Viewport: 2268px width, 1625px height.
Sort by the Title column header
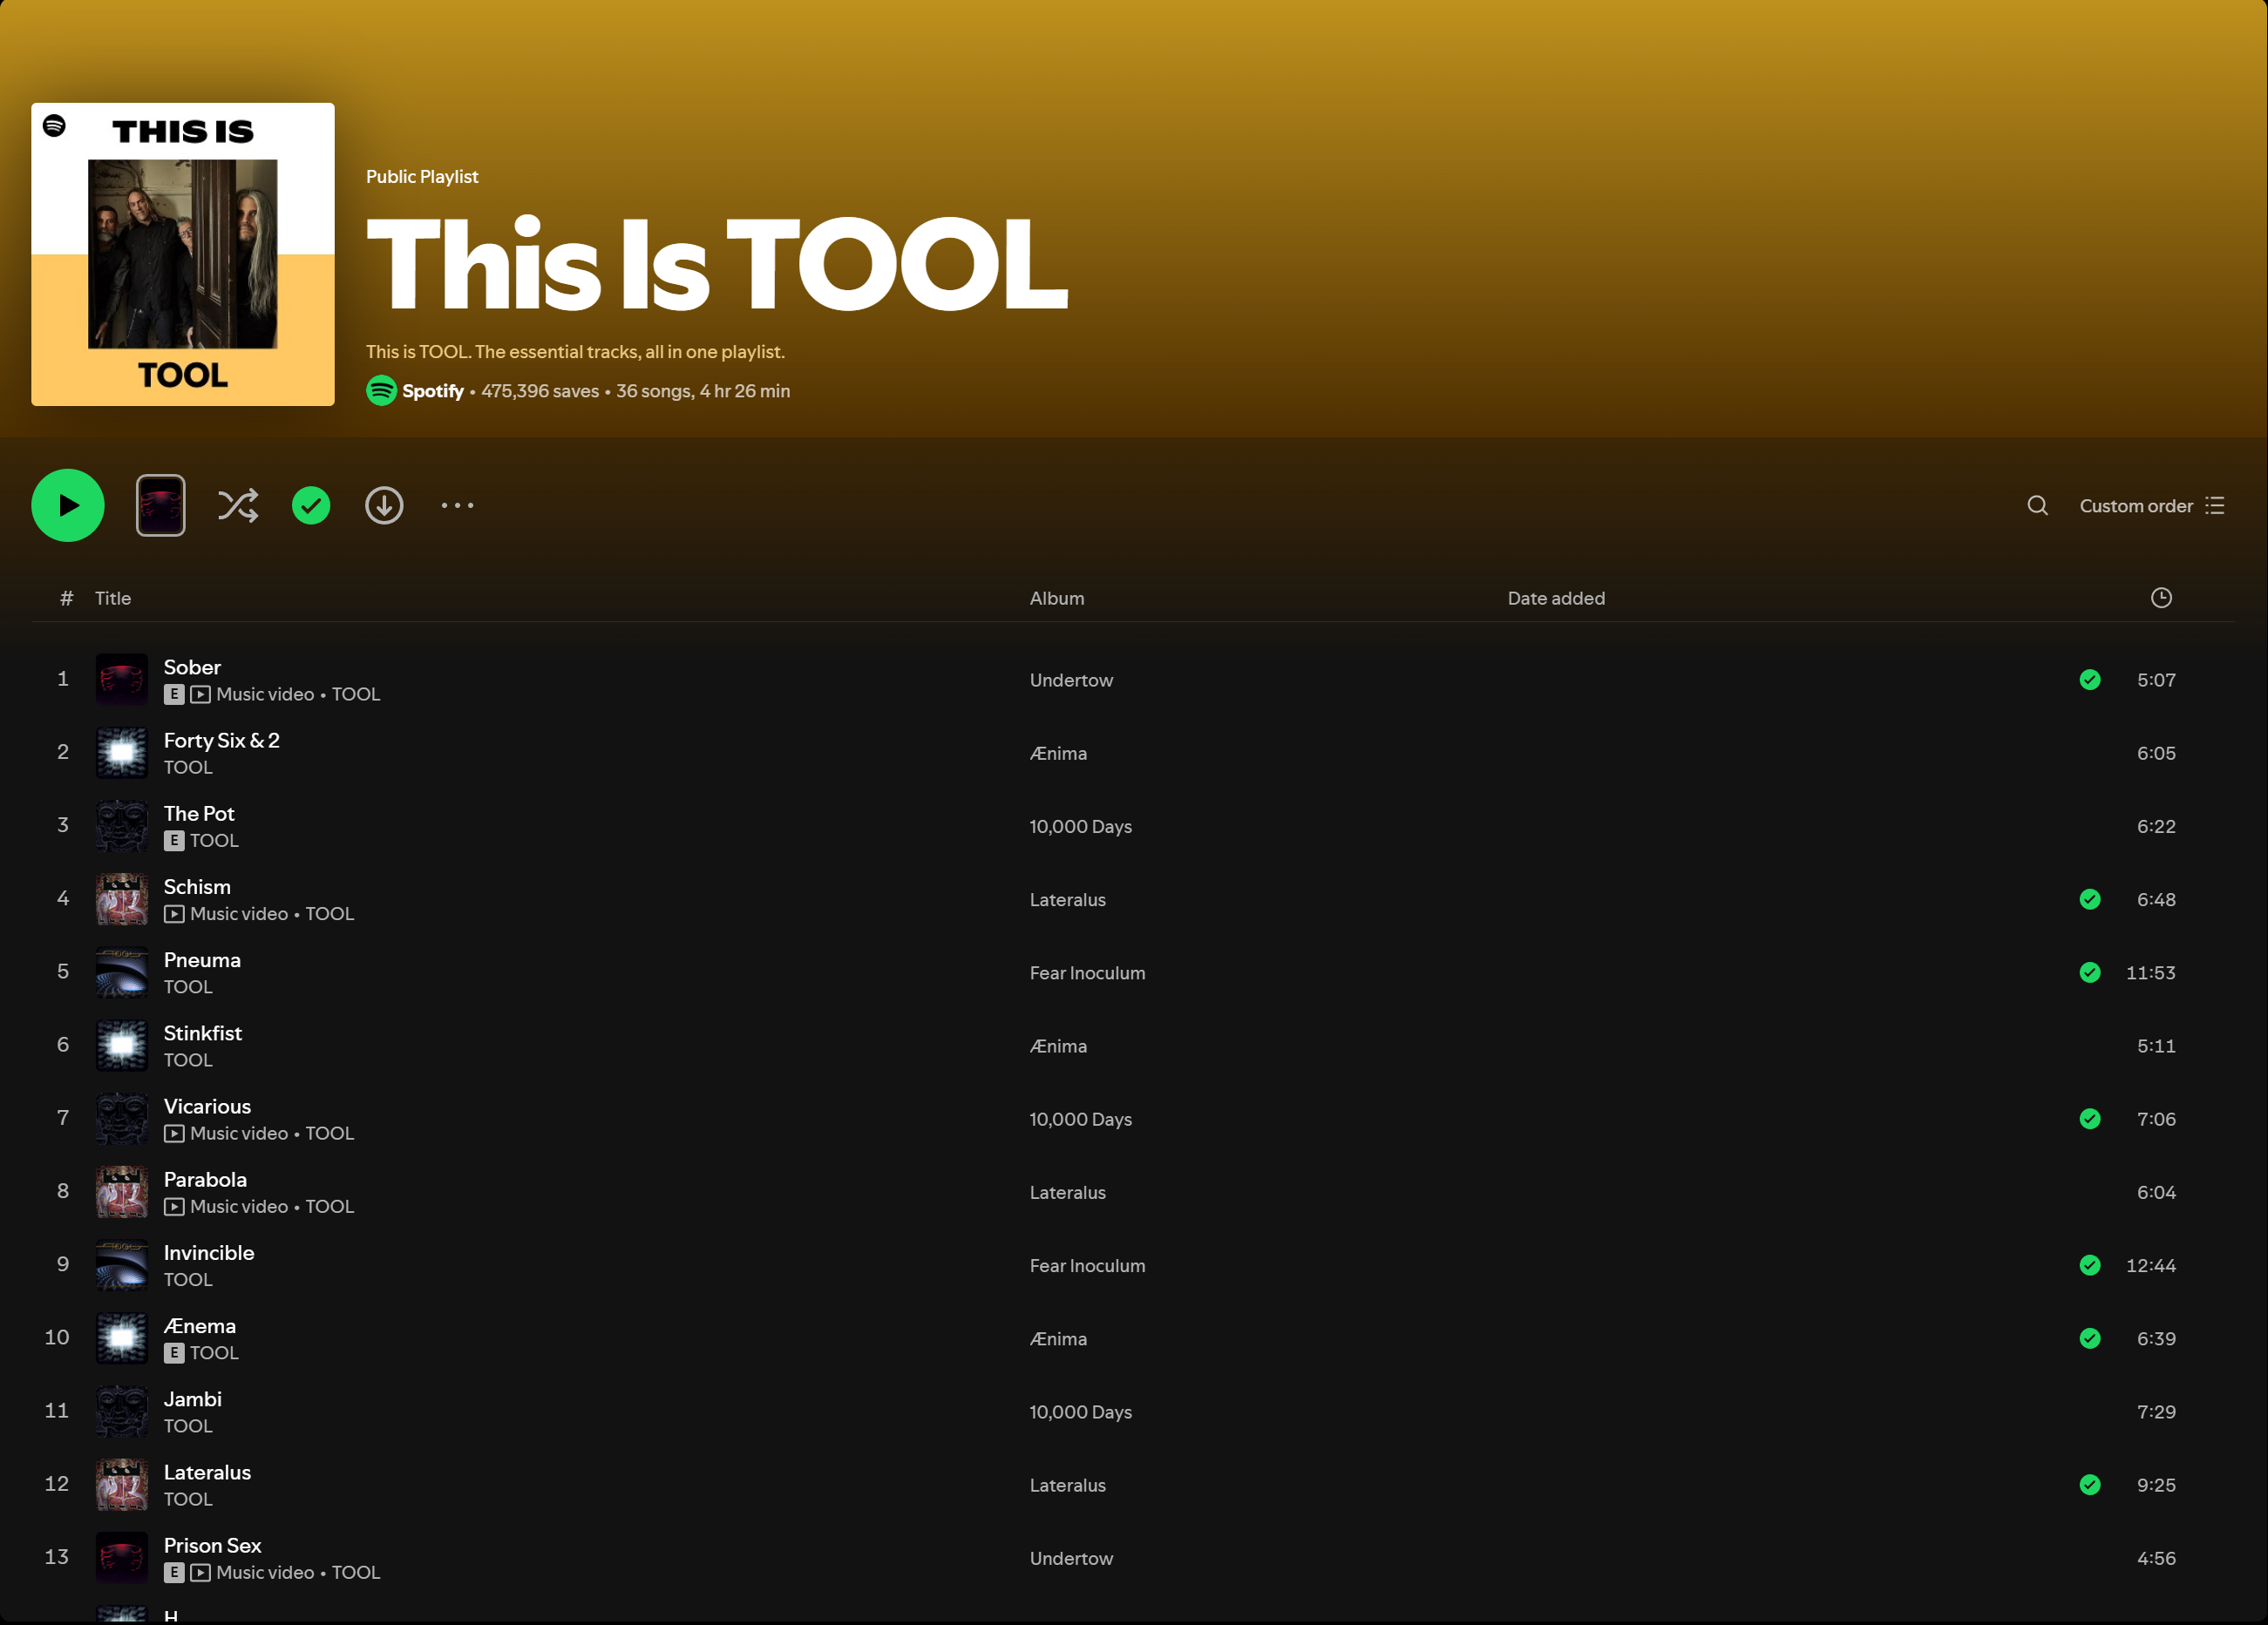pyautogui.click(x=113, y=599)
